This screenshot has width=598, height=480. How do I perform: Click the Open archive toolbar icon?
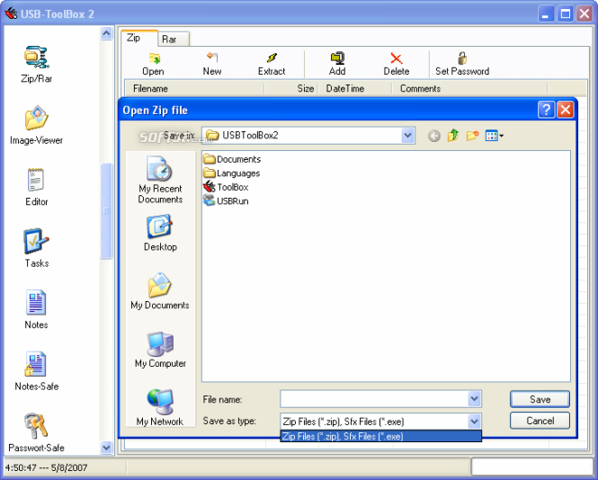click(153, 64)
